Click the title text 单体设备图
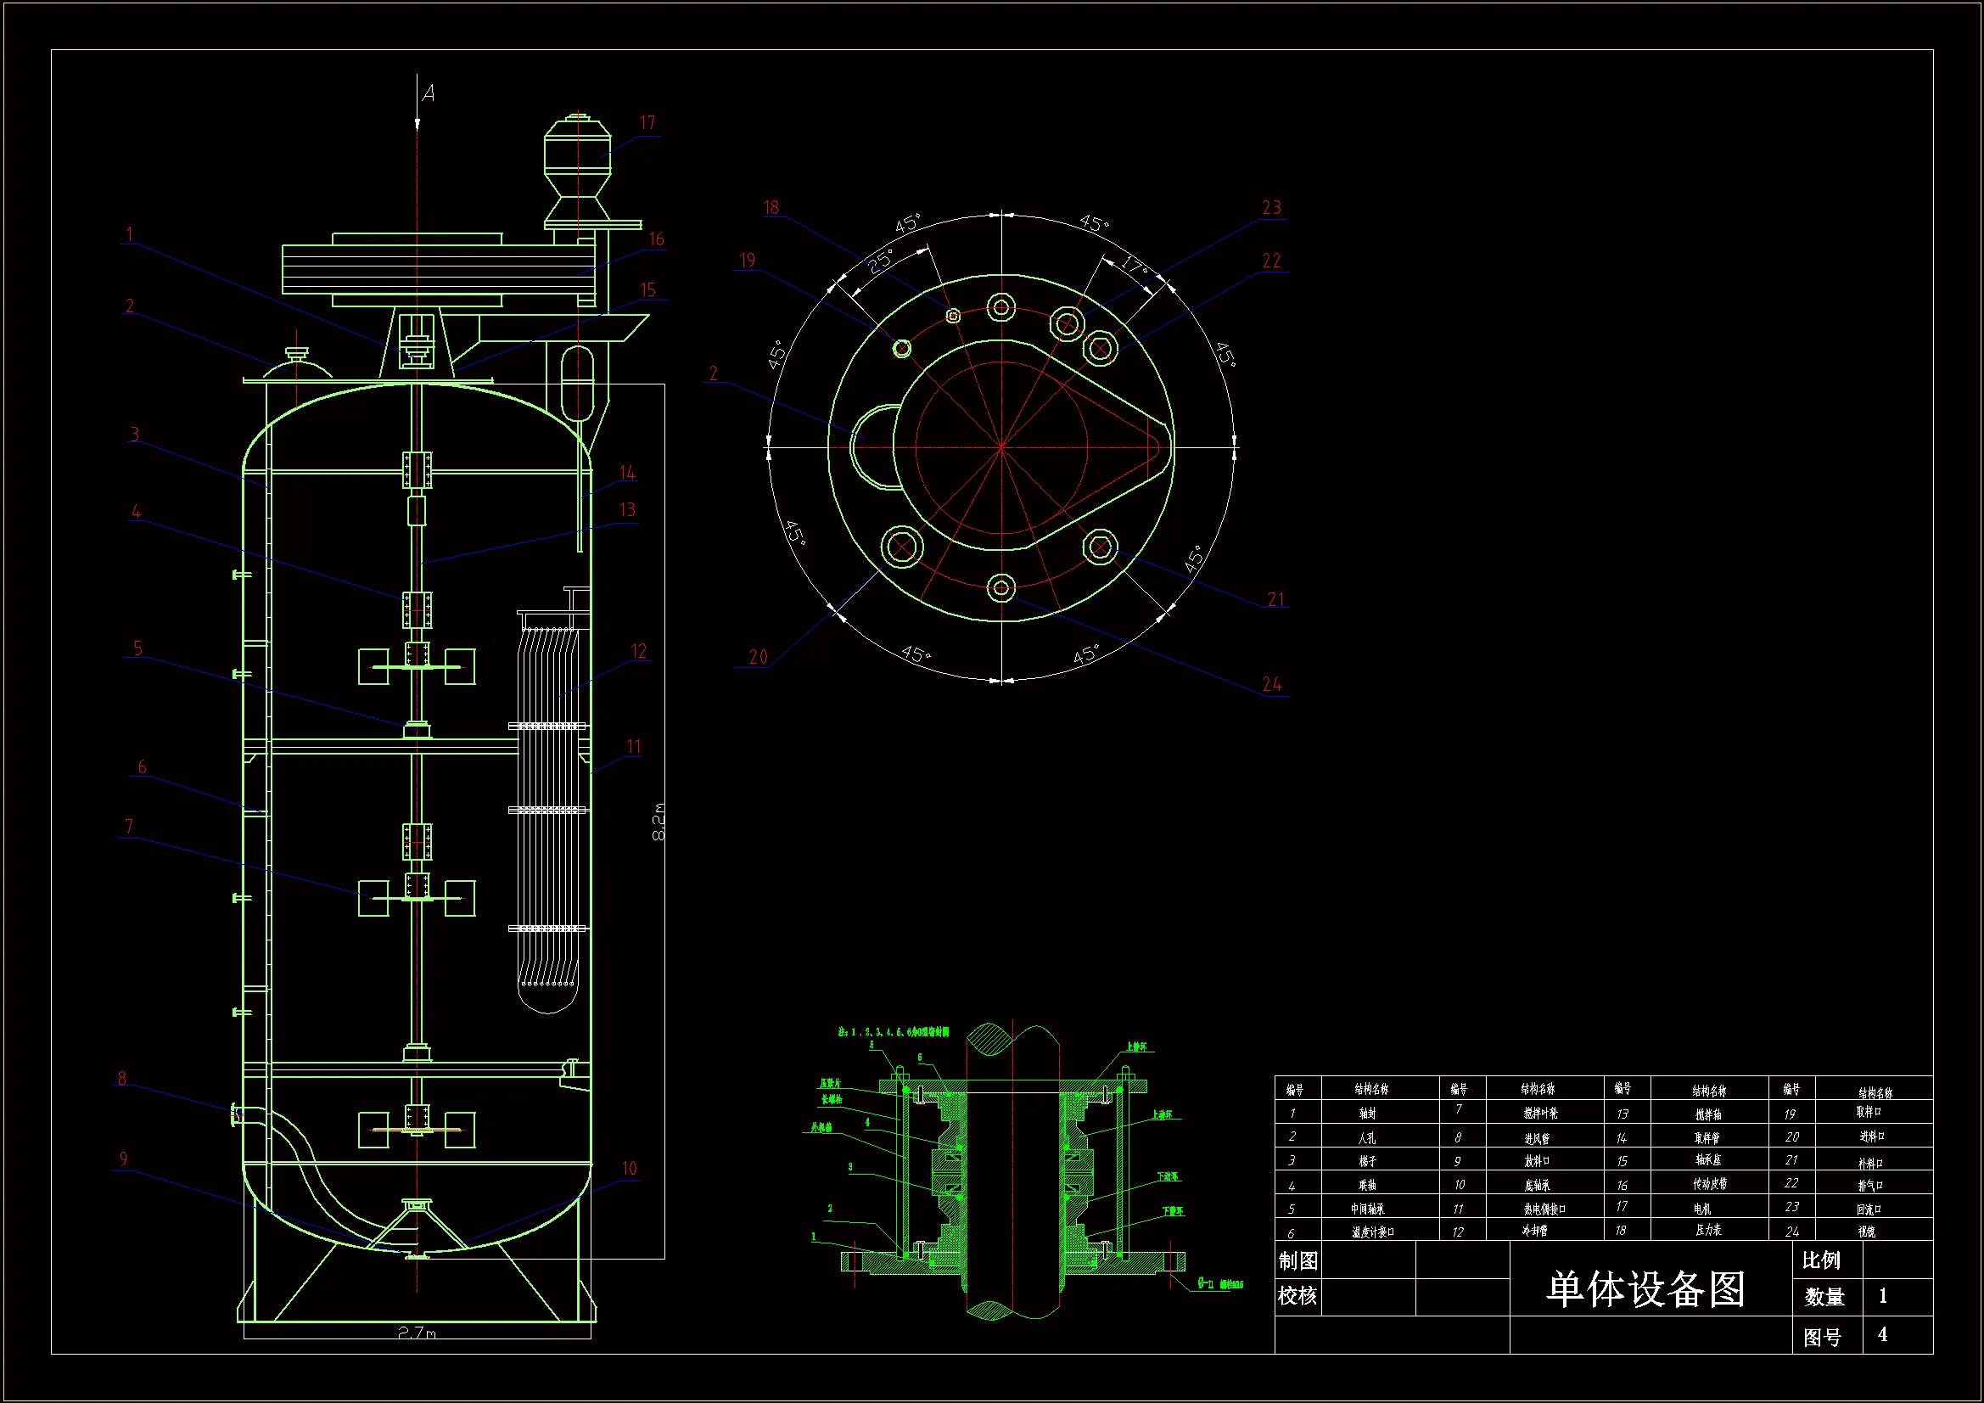Image resolution: width=1984 pixels, height=1403 pixels. [x=1645, y=1289]
